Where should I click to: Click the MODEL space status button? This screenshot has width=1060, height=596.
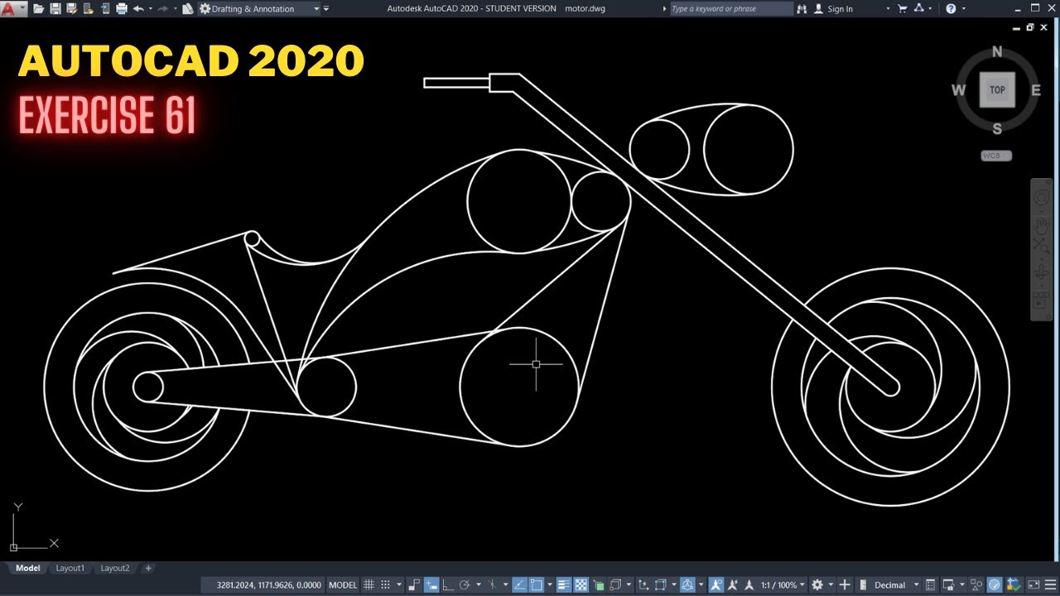[x=343, y=585]
